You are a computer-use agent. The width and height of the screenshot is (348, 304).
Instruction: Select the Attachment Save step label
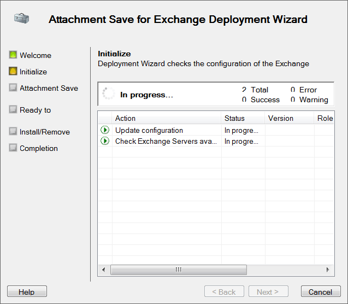pyautogui.click(x=49, y=88)
